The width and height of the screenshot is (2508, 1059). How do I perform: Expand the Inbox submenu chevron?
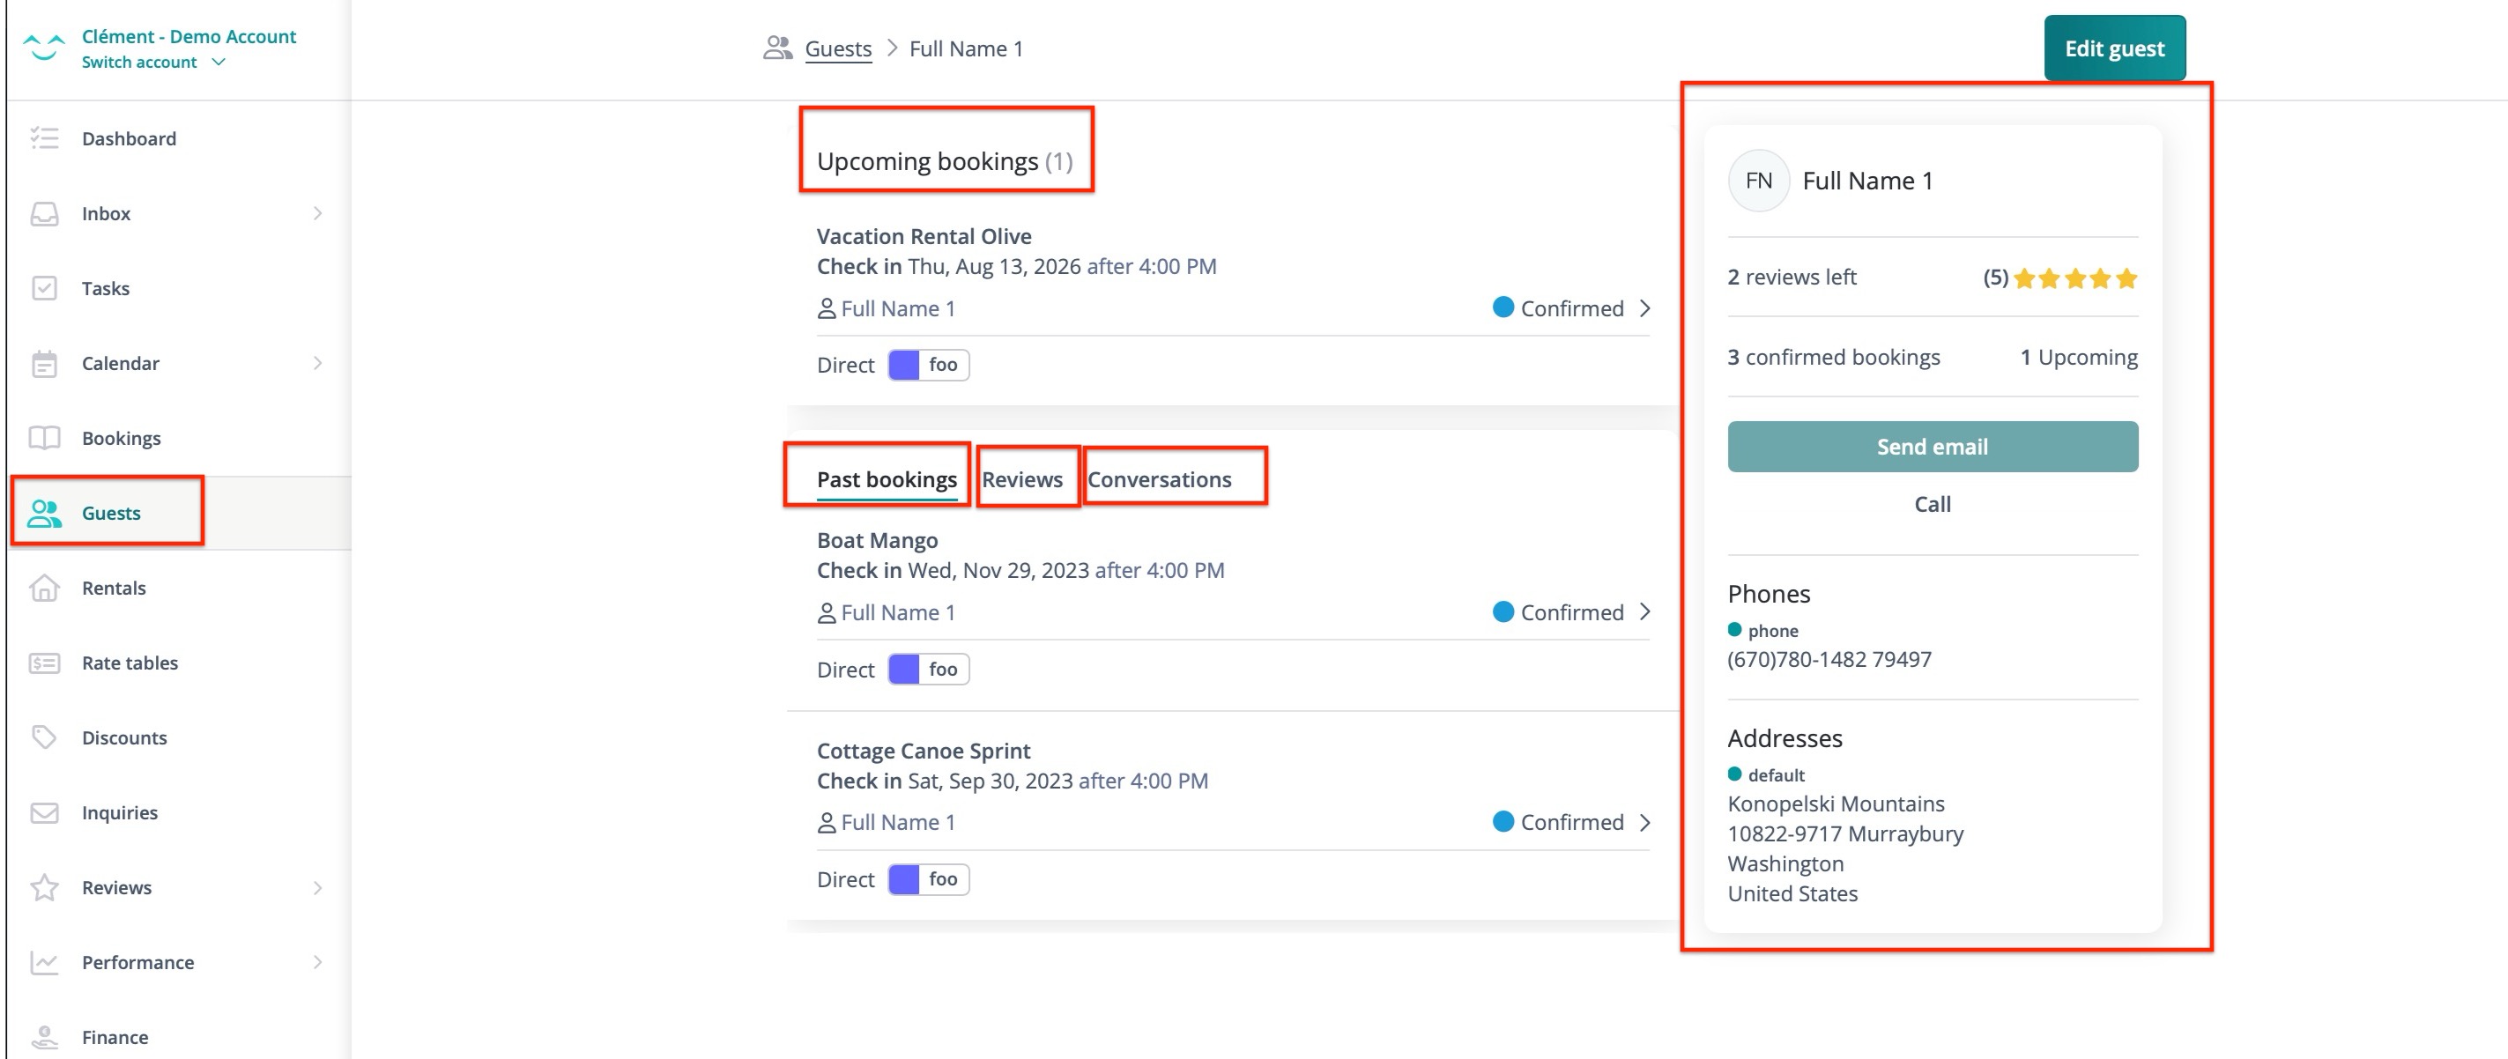click(317, 213)
